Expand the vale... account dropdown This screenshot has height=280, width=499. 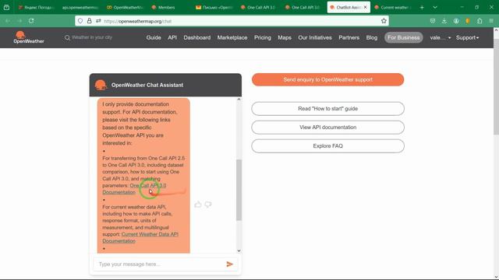pyautogui.click(x=441, y=37)
